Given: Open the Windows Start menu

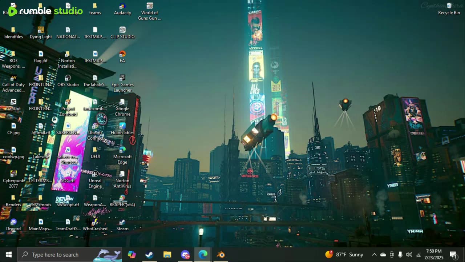Looking at the screenshot, I should 9,255.
